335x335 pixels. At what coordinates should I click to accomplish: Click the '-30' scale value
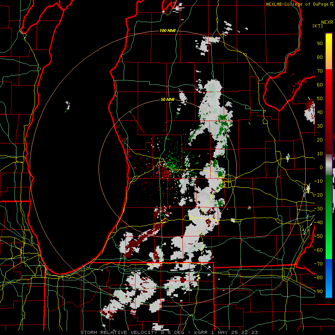coord(318,209)
